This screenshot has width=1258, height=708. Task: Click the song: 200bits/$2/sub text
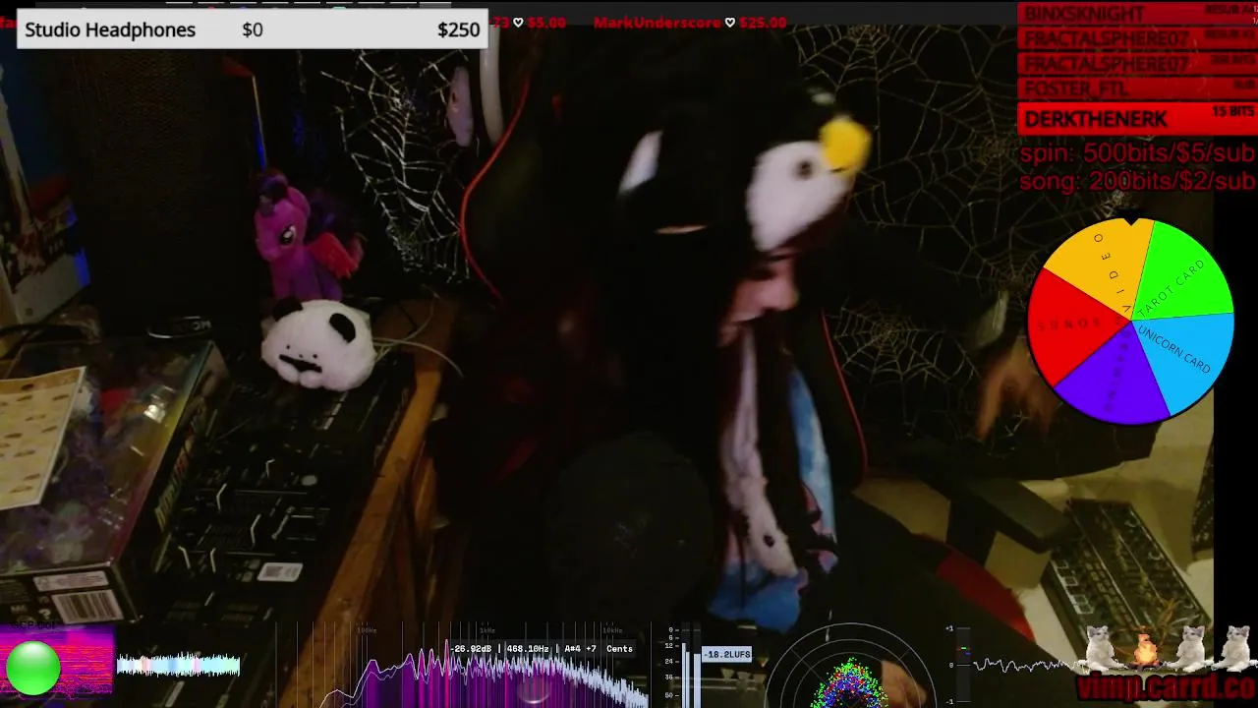point(1137,181)
